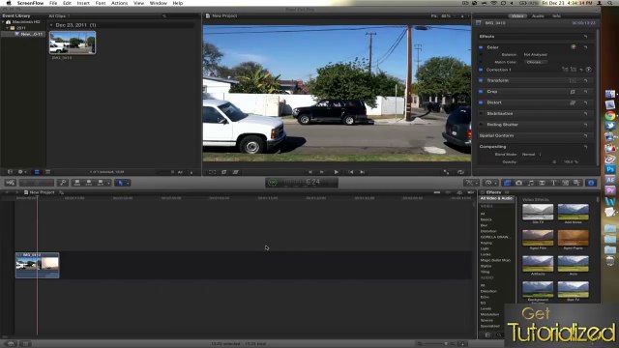
Task: Open the Effects browser icon
Action: click(507, 183)
